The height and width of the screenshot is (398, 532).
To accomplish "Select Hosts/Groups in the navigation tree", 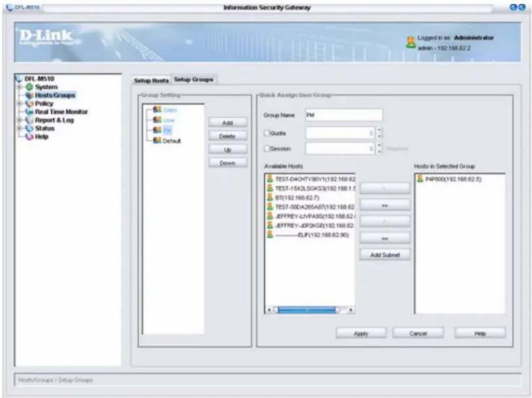I will point(55,95).
